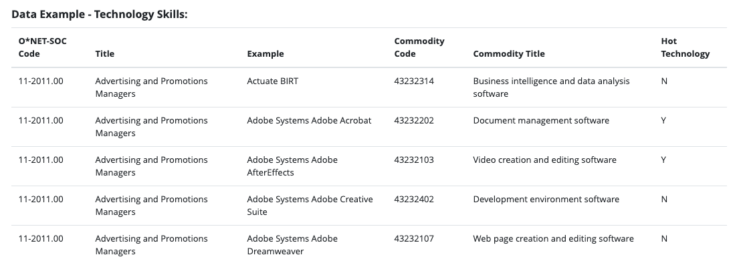Viewport: 735px width, 265px height.
Task: Click the 'Adobe Systems Adobe Dreamweaver' cell
Action: coord(292,245)
